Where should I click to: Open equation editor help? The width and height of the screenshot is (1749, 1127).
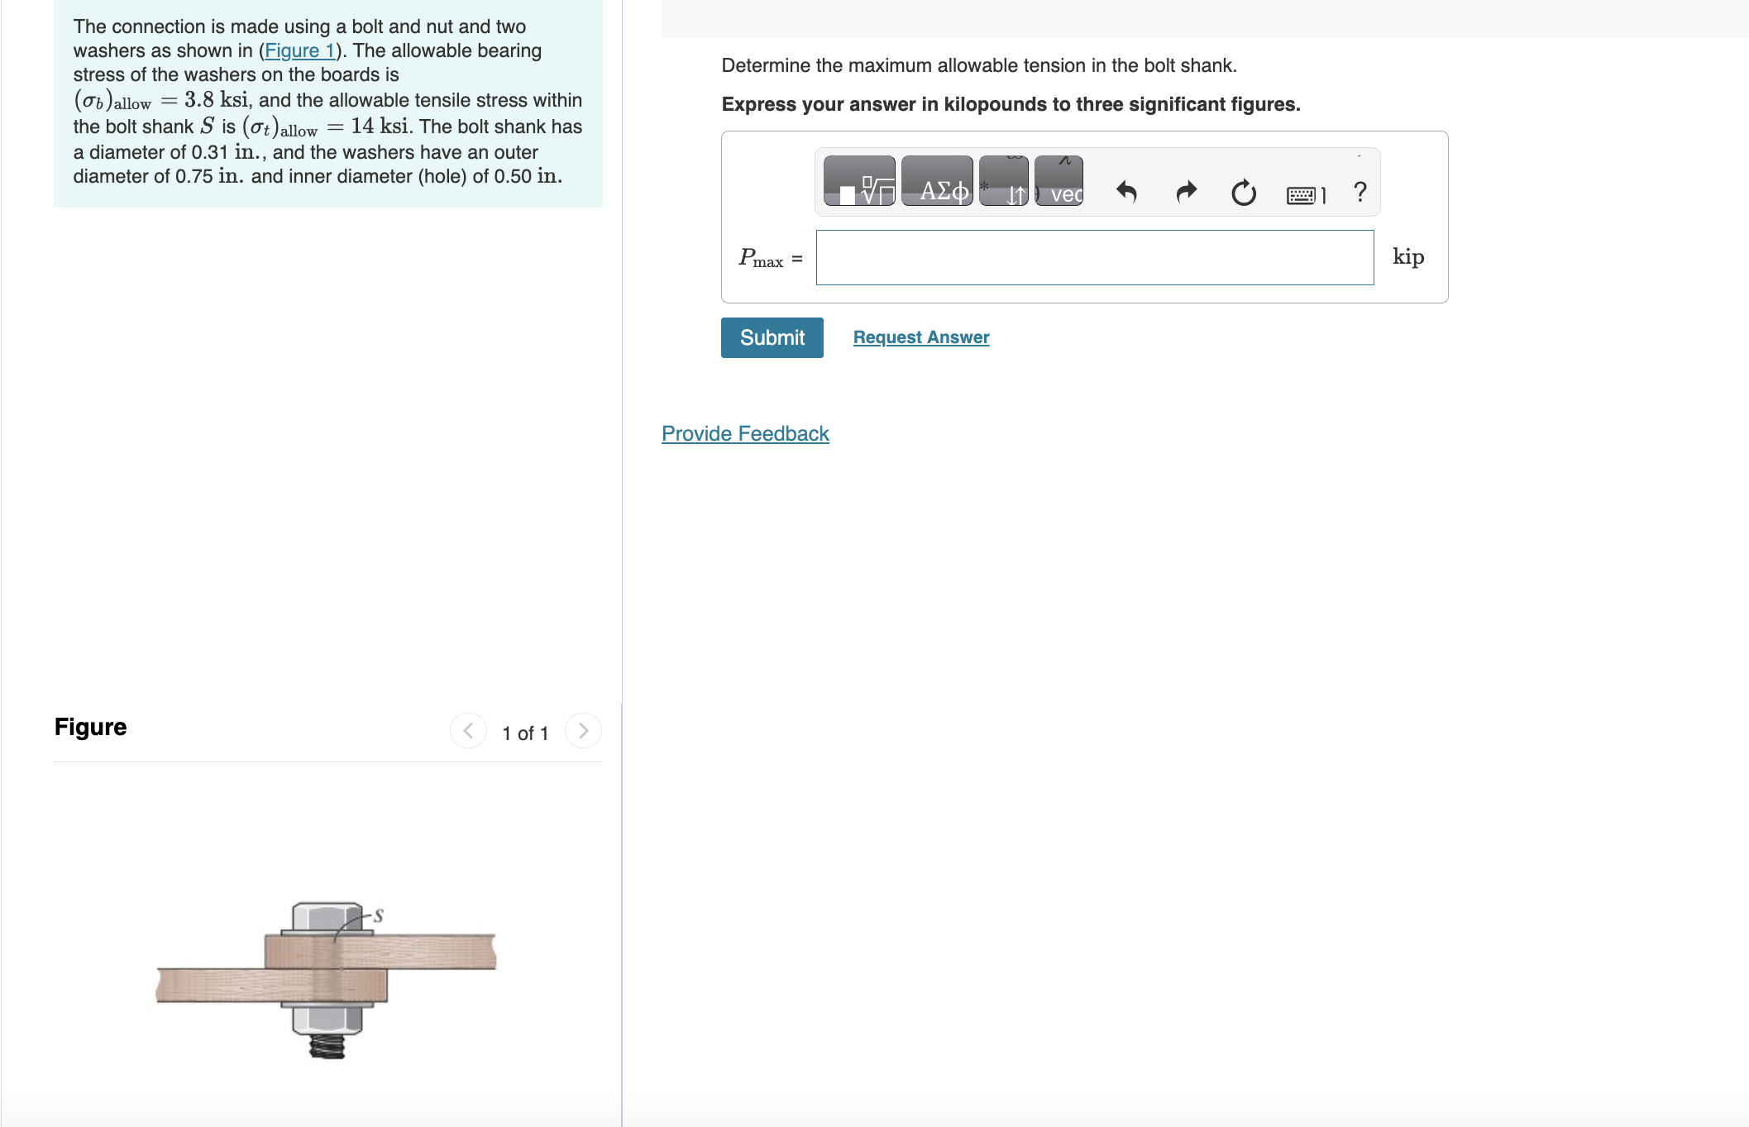[x=1359, y=192]
